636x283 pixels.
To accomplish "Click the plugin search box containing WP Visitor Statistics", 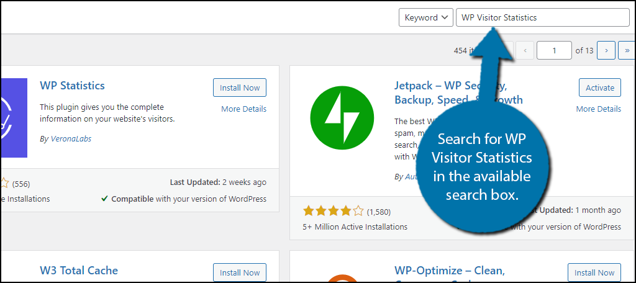I will [543, 18].
